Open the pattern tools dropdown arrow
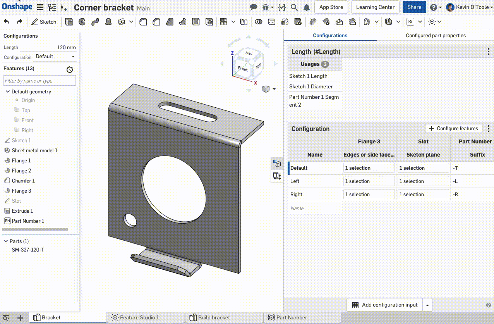Screen dimensions: 494x324 pos(233,22)
